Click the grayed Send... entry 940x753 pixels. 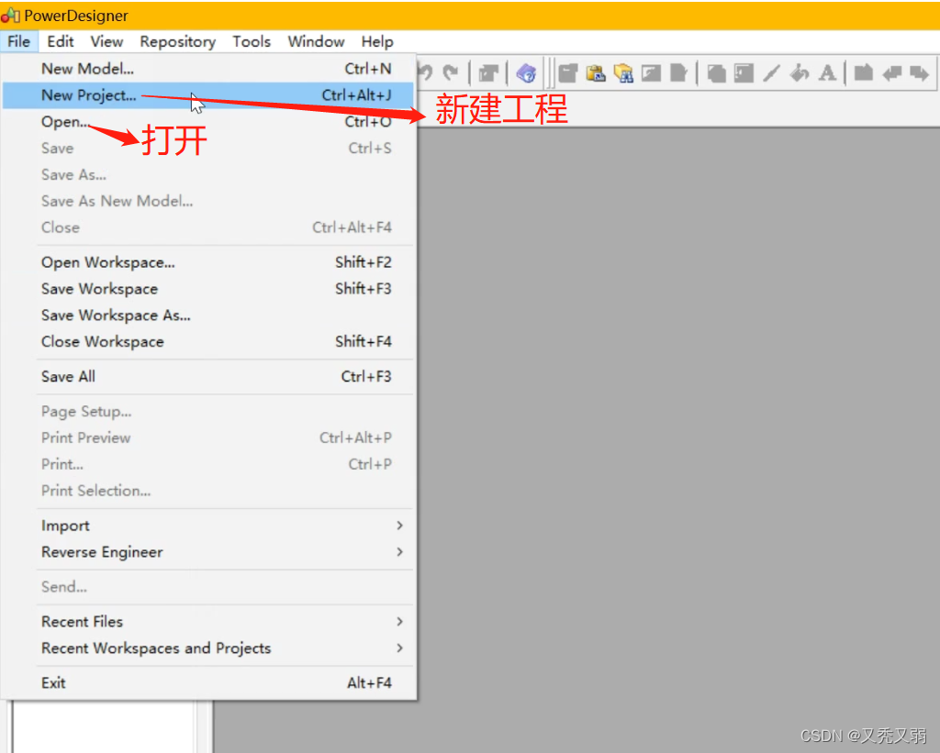208,586
